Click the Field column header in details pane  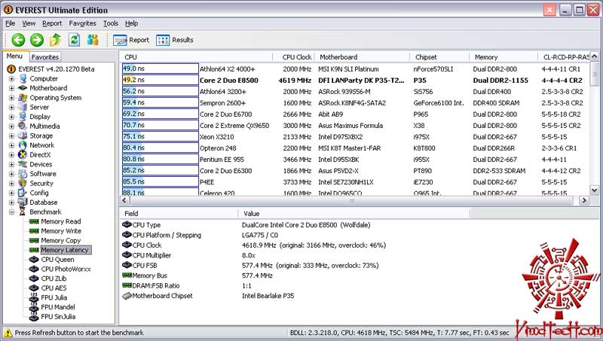tap(179, 214)
